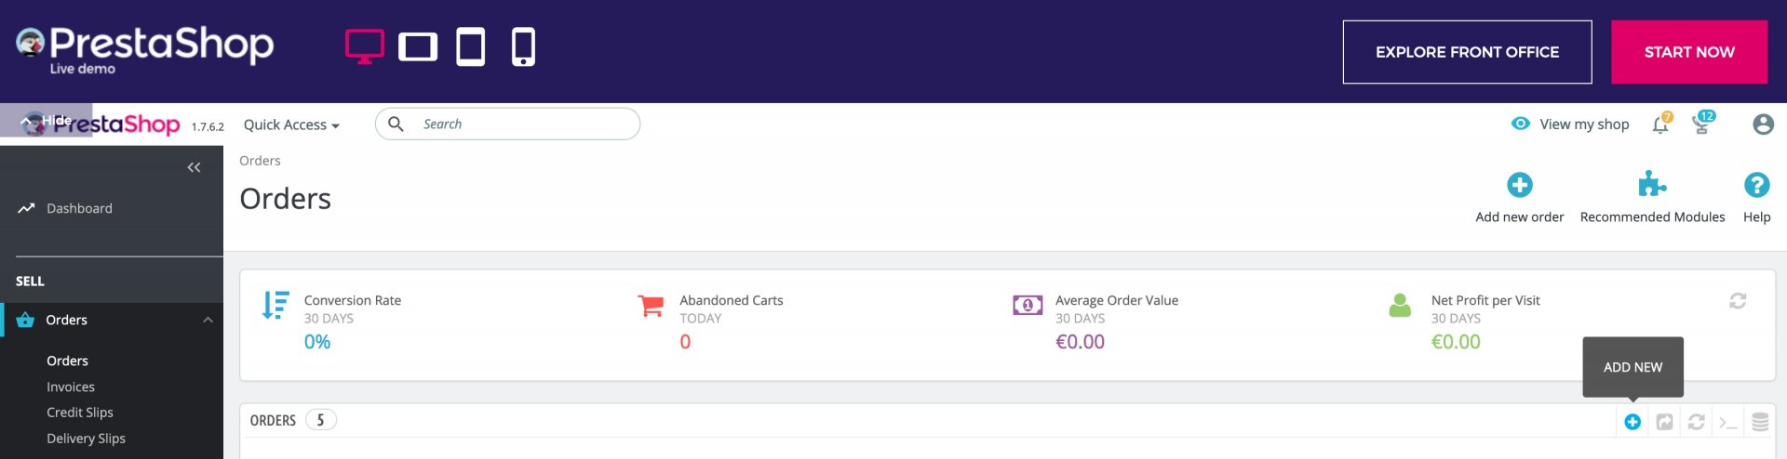Open Invoices in the sidebar
The image size is (1787, 459).
coord(71,387)
